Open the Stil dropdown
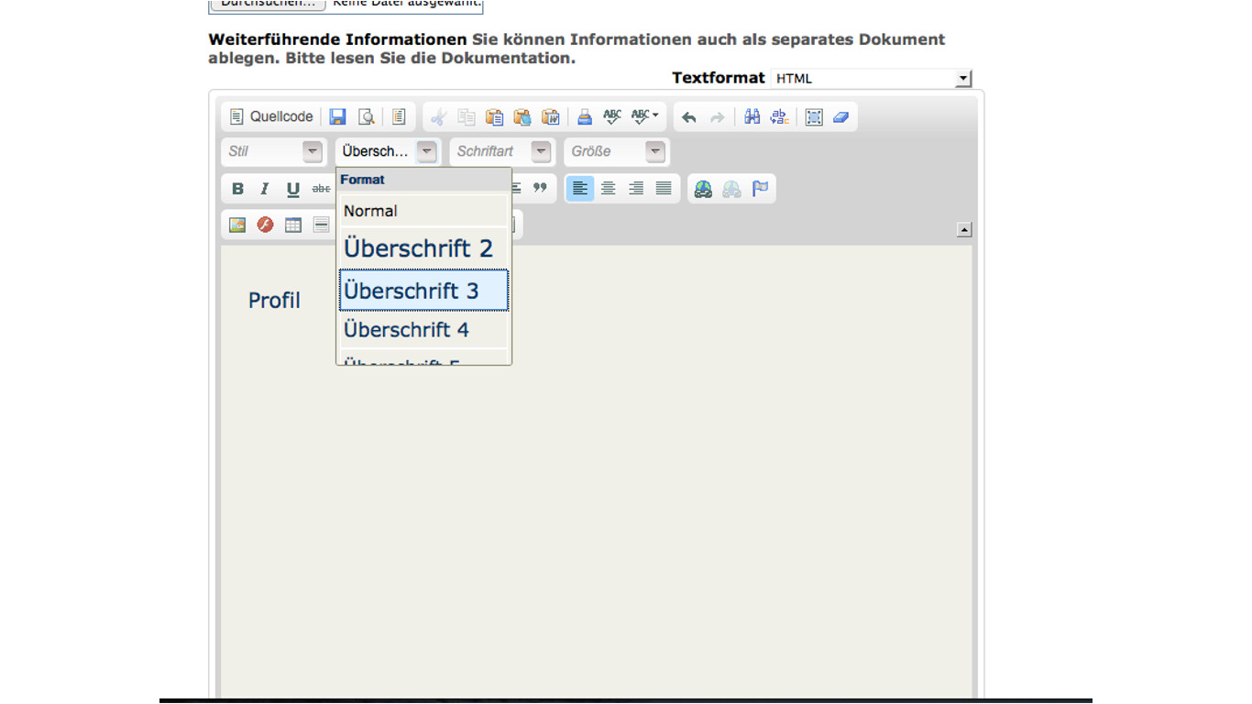Screen dimensions: 1252x704 coord(274,151)
